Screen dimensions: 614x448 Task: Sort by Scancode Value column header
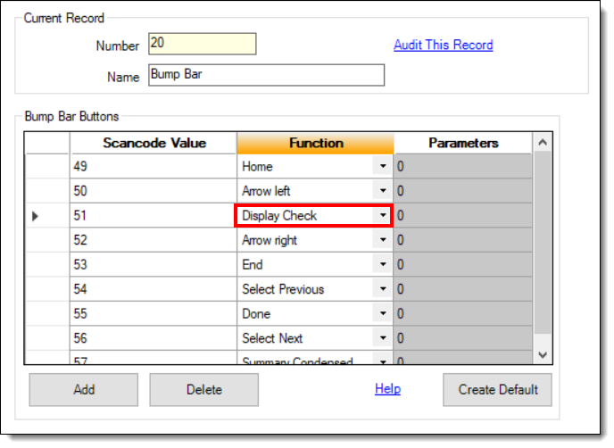(x=153, y=144)
